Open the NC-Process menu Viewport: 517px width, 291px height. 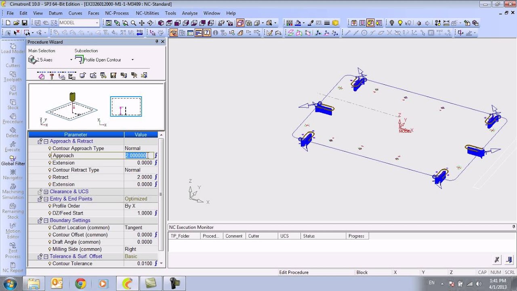click(x=117, y=13)
